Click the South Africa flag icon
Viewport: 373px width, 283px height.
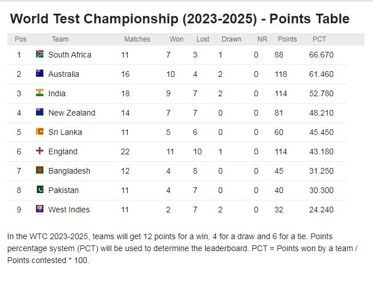pyautogui.click(x=39, y=54)
